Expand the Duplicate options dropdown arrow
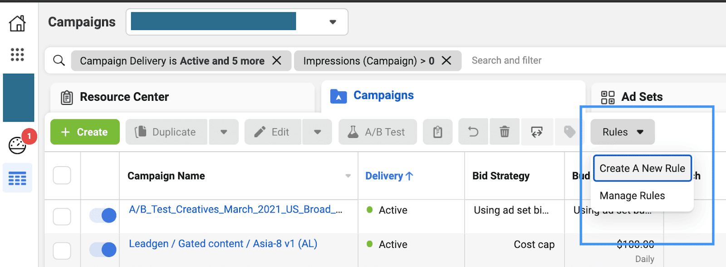The height and width of the screenshot is (267, 726). (224, 132)
